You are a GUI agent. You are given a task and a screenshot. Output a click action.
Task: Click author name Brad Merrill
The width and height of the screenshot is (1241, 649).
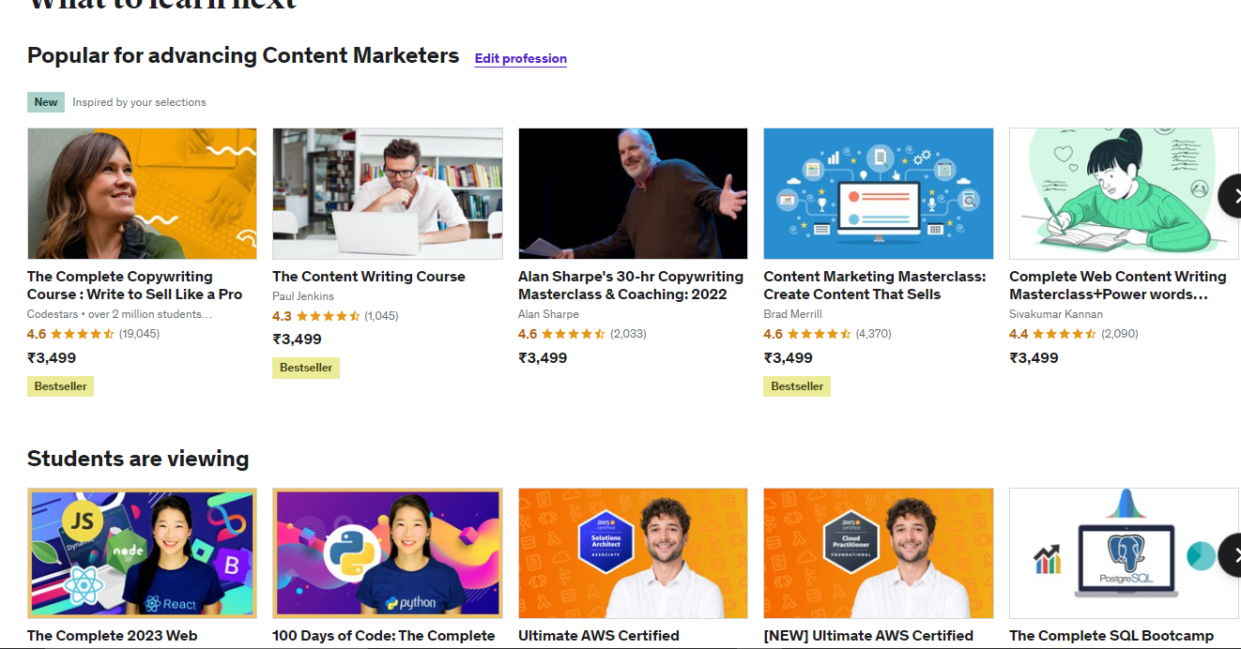[792, 314]
